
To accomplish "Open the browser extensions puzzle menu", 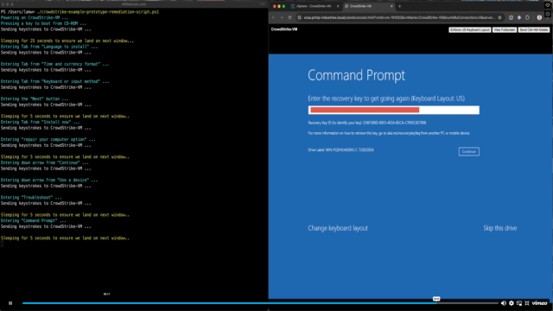I will tap(527, 17).
